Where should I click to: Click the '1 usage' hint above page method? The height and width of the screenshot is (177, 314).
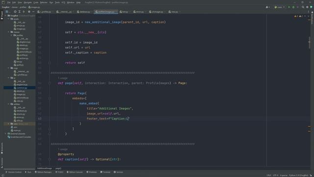[x=63, y=78]
